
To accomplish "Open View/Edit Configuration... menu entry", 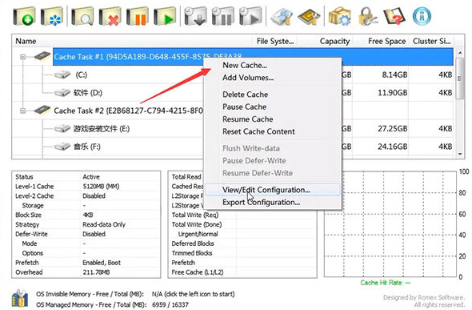I will (273, 190).
